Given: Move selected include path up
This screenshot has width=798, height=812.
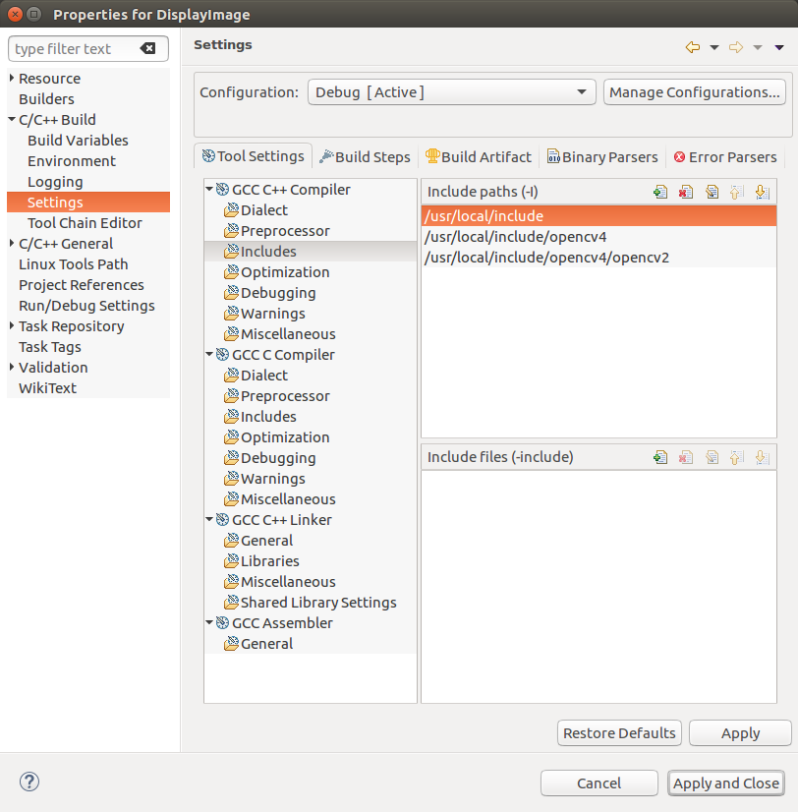Looking at the screenshot, I should tap(736, 192).
